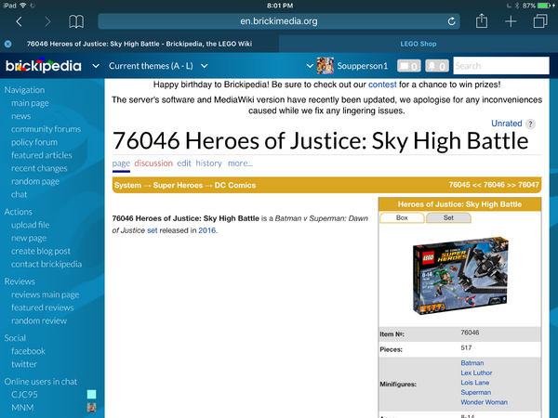Viewport: 558px width, 418px height.
Task: Tap the en.brickimedia.org address bar
Action: (279, 21)
